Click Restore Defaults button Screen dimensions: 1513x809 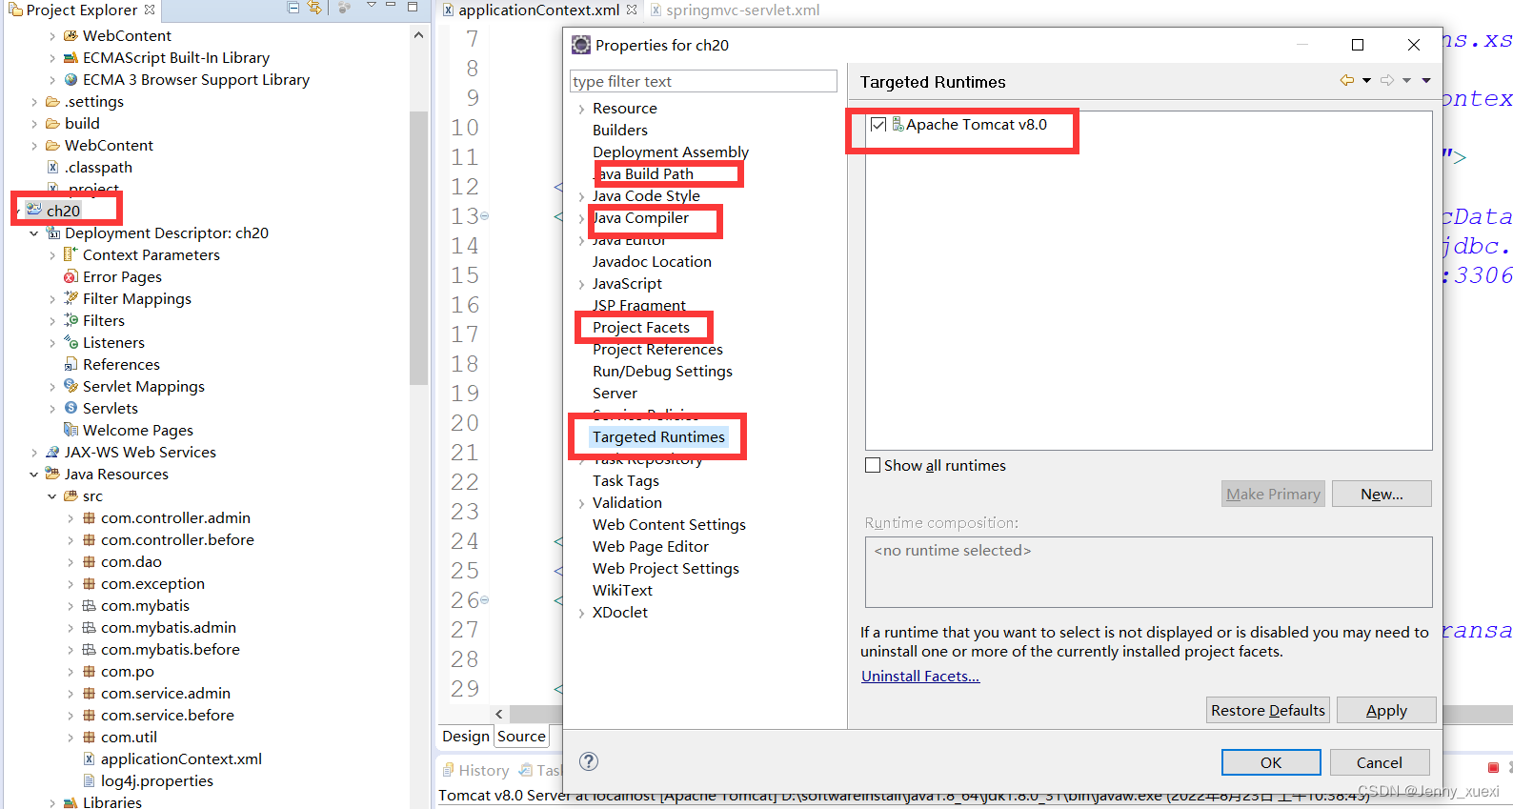pos(1268,710)
